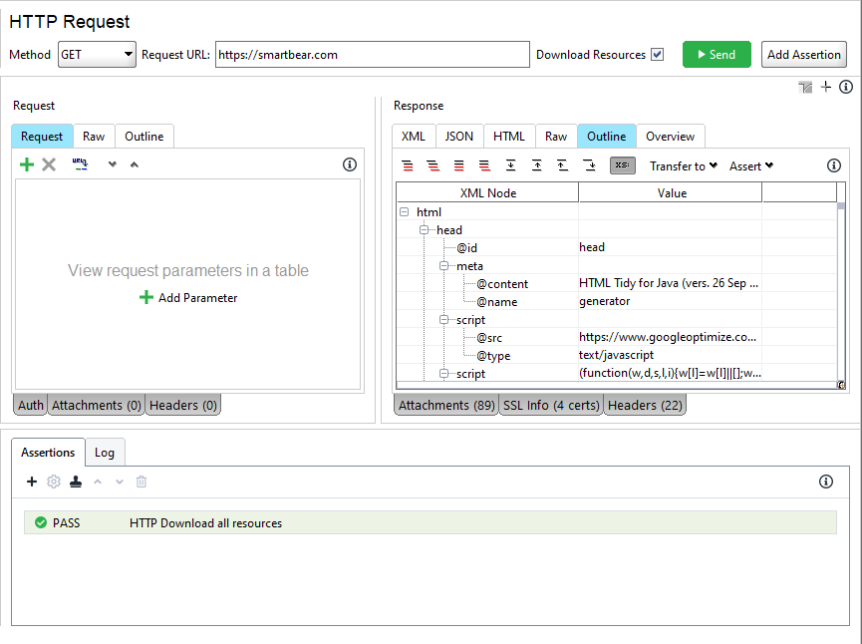The height and width of the screenshot is (644, 862).
Task: Open the XML response tab
Action: [x=413, y=137]
